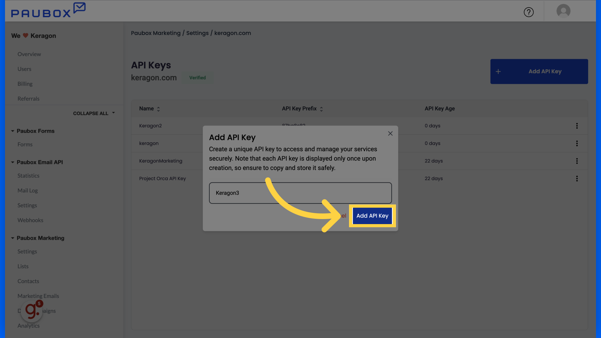Viewport: 601px width, 338px height.
Task: Toggle sorting on the API Key Prefix column
Action: [x=321, y=109]
